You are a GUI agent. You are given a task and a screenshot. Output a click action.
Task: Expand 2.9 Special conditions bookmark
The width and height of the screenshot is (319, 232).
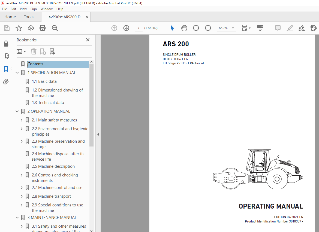(22, 205)
